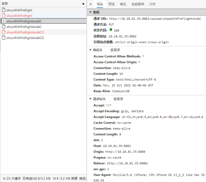The image size is (206, 182).
Task: Select the highlighted showWithPreflightAndAC request row
Action: 44,21
